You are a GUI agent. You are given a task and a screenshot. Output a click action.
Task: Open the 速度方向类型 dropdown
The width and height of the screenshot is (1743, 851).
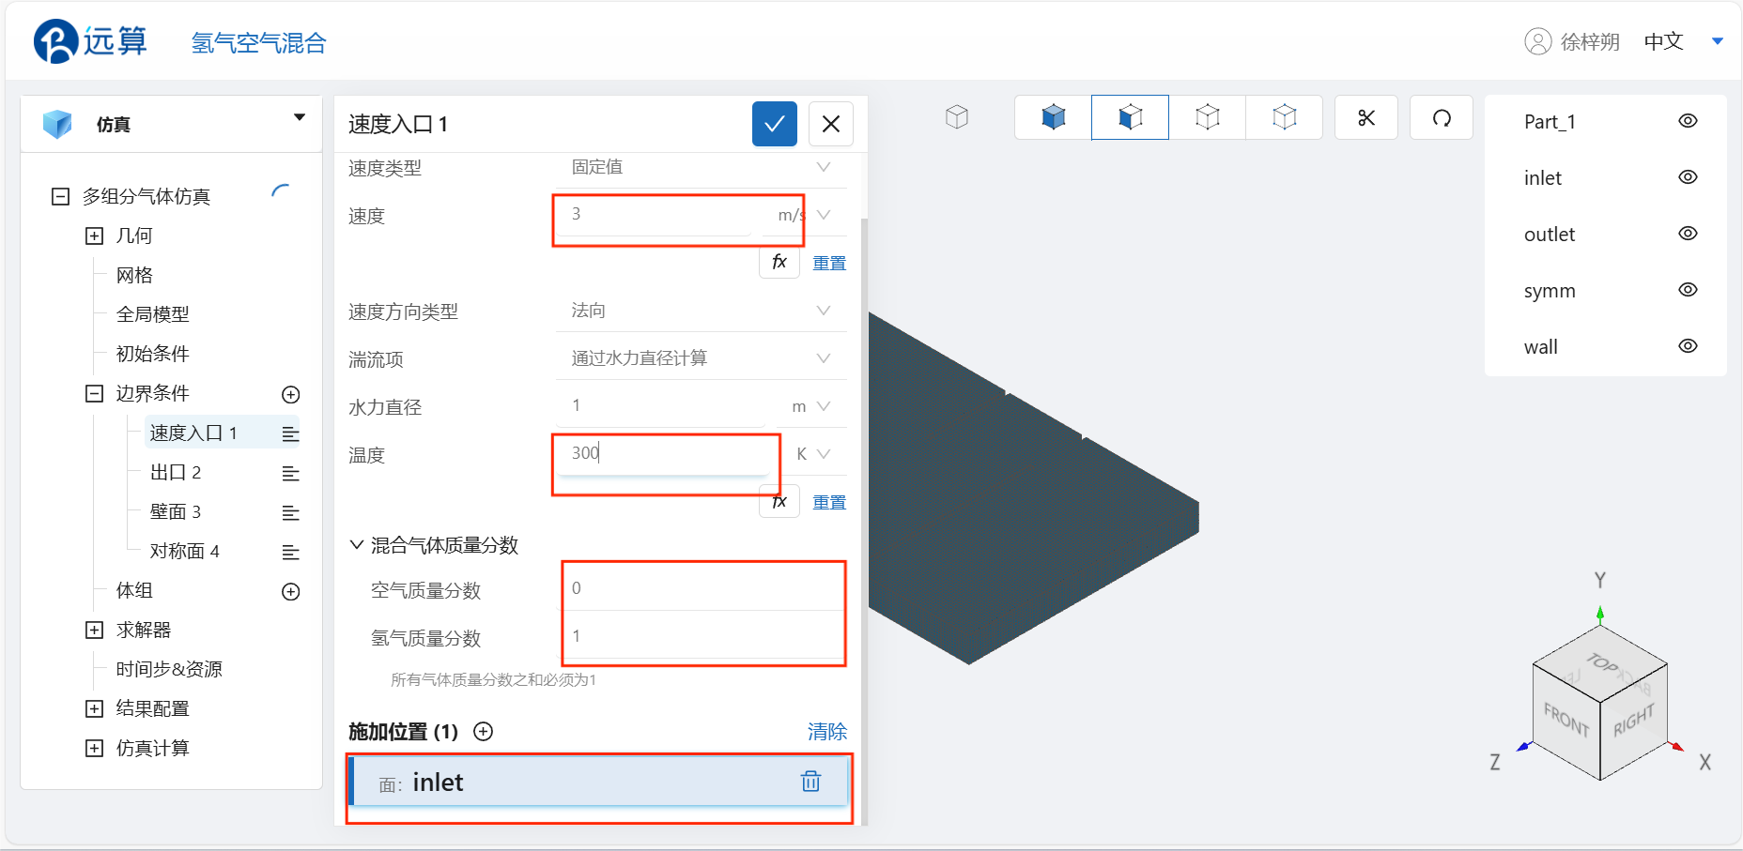[701, 311]
